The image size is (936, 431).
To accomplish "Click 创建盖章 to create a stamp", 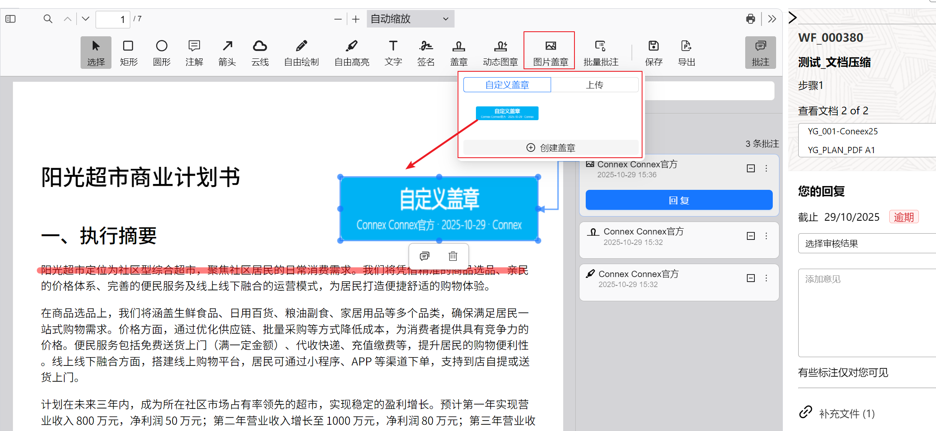I will [x=551, y=148].
